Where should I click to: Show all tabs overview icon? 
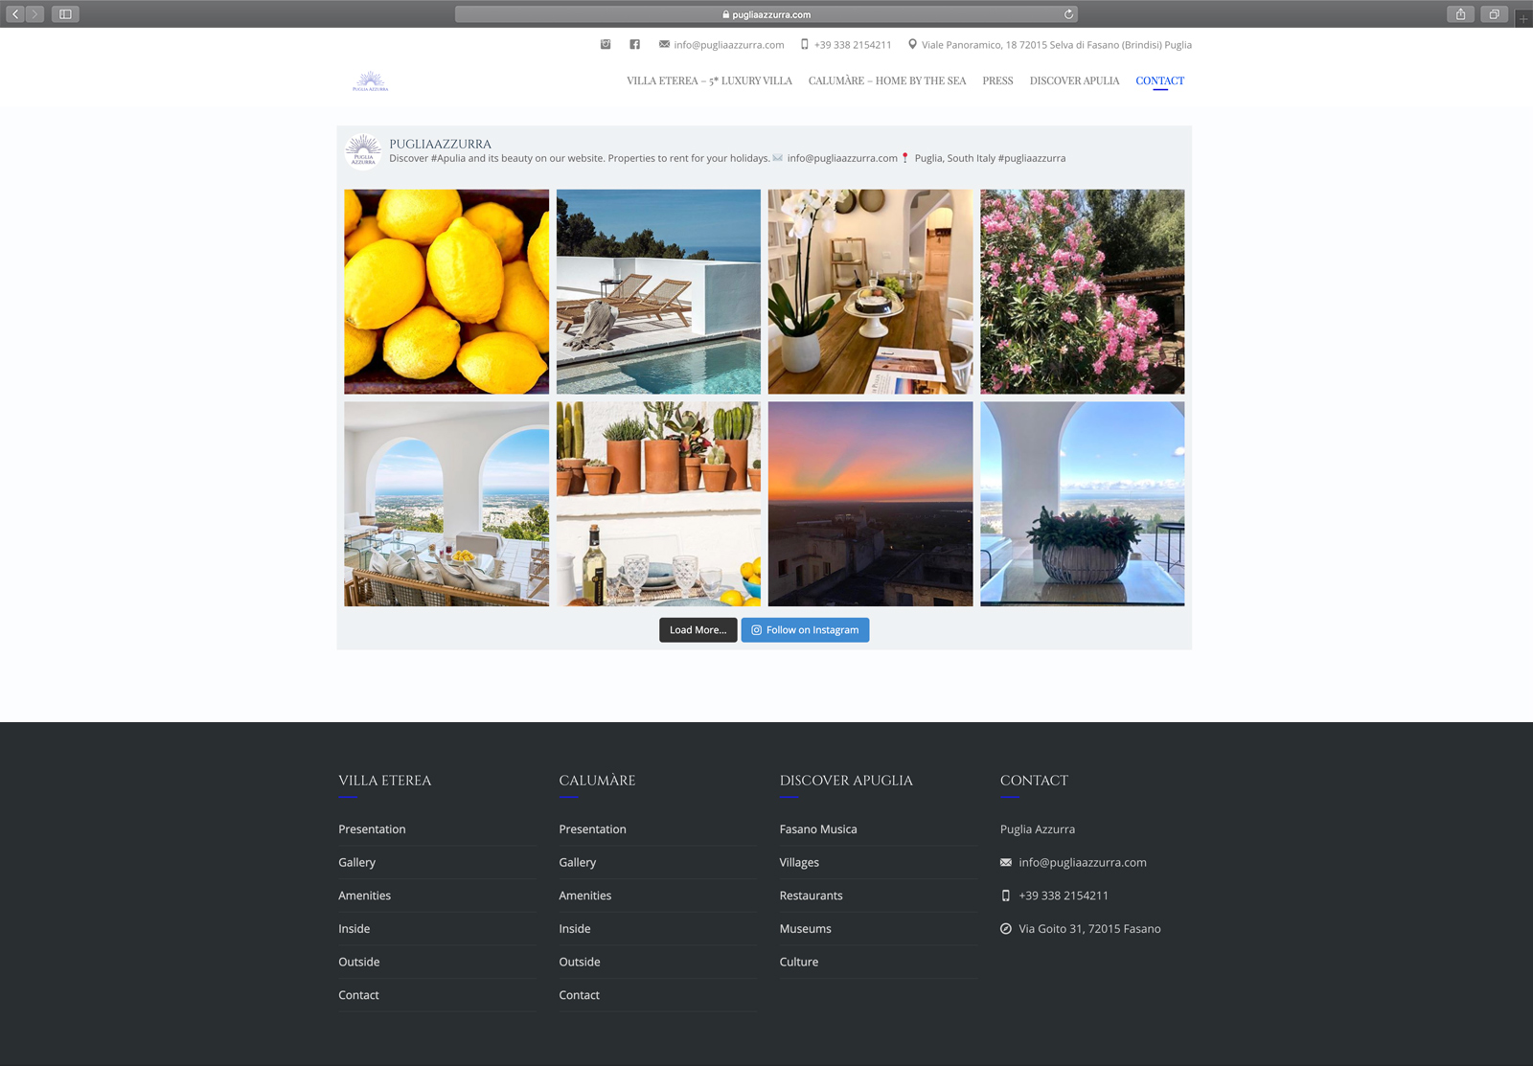(1494, 14)
